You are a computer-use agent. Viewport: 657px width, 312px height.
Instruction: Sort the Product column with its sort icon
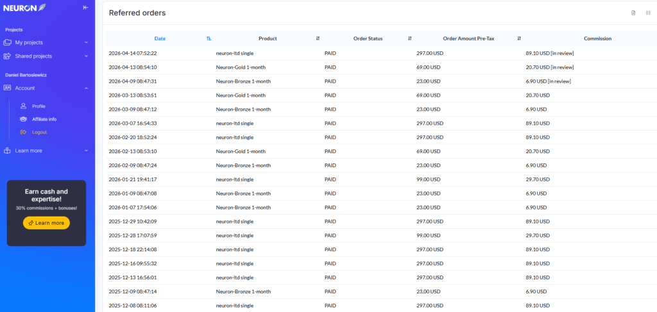[318, 38]
